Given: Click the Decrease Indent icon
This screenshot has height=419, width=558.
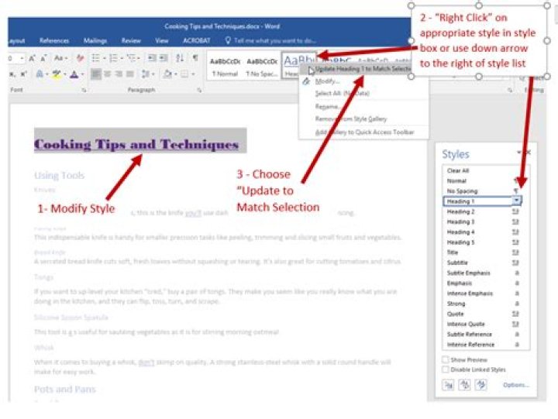Looking at the screenshot, I should [x=152, y=58].
